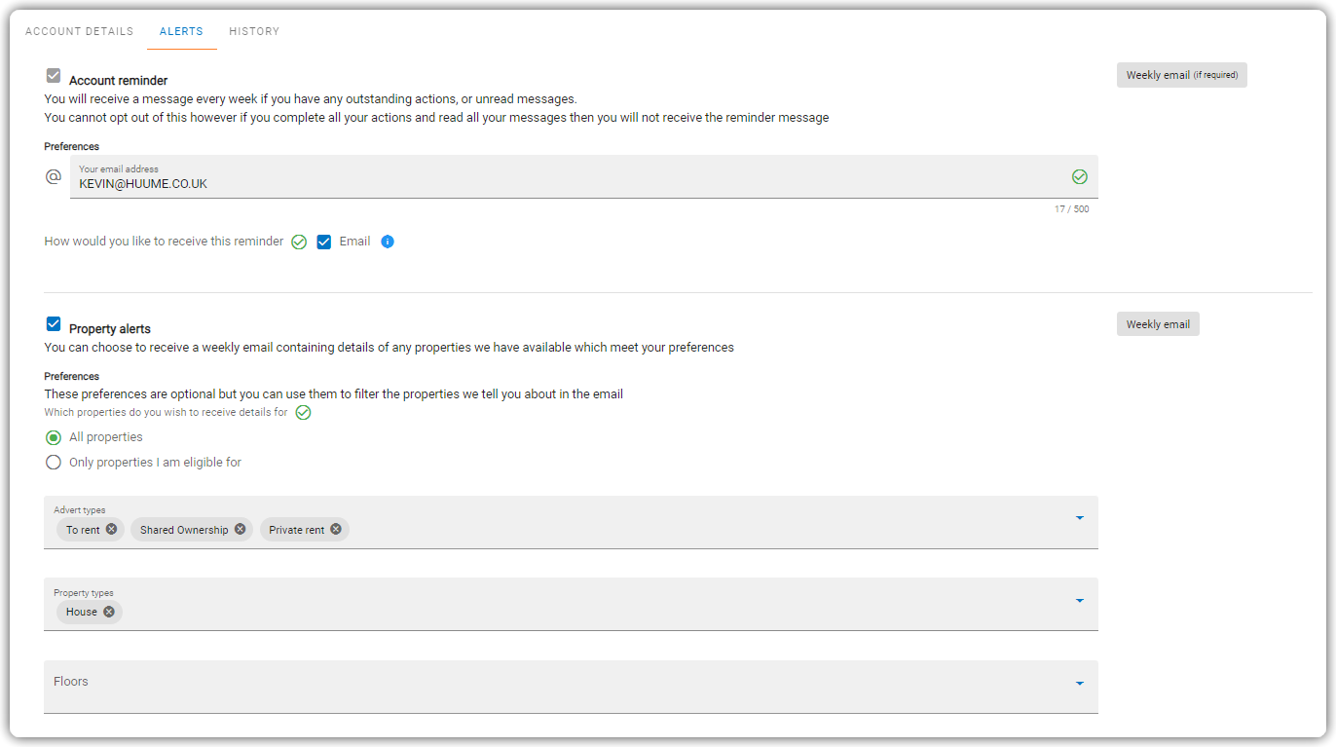
Task: Click green tick next to reminder question
Action: tap(299, 242)
